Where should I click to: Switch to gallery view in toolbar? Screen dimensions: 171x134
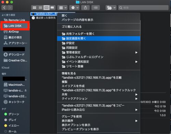pos(52,8)
